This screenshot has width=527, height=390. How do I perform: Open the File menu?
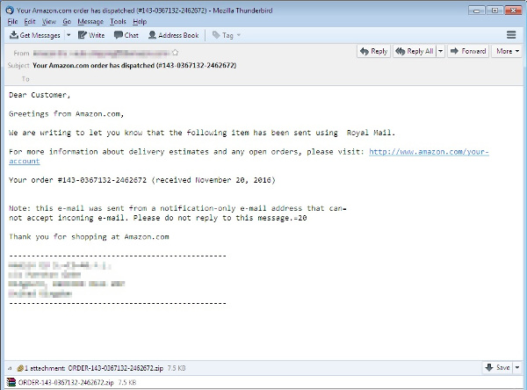tap(12, 21)
